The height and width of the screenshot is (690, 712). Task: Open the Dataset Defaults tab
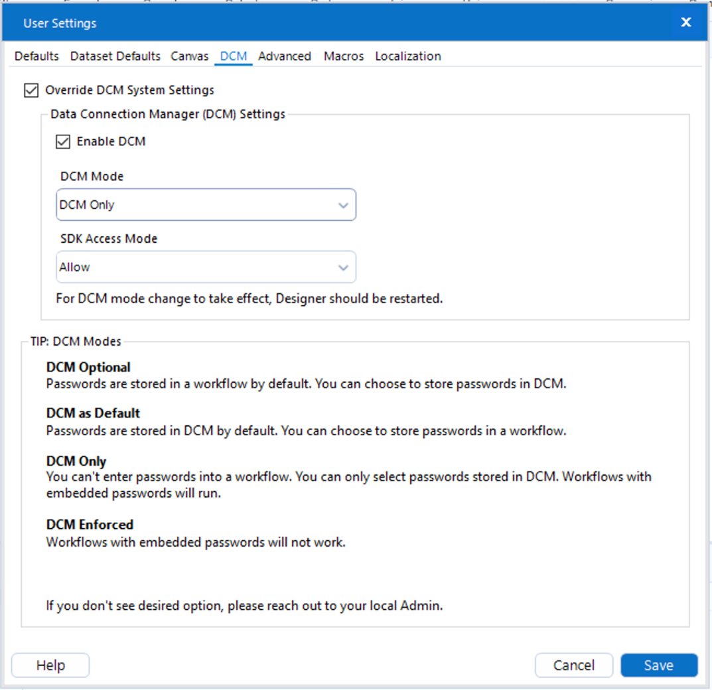(x=115, y=56)
